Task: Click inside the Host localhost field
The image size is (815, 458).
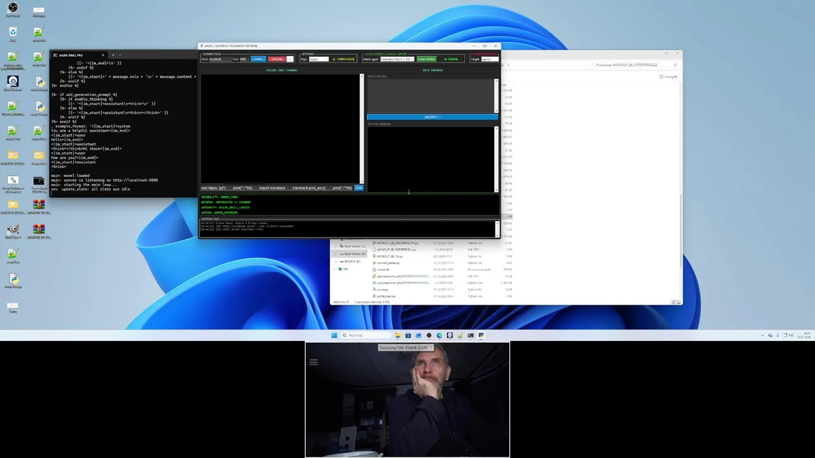Action: (x=220, y=59)
